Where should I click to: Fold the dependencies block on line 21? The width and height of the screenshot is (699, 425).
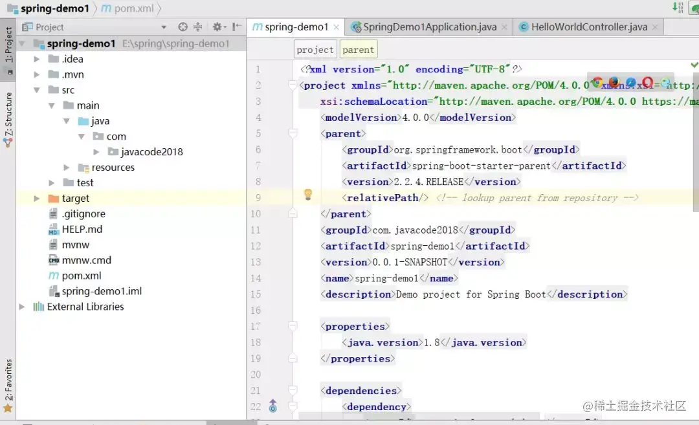pyautogui.click(x=293, y=390)
